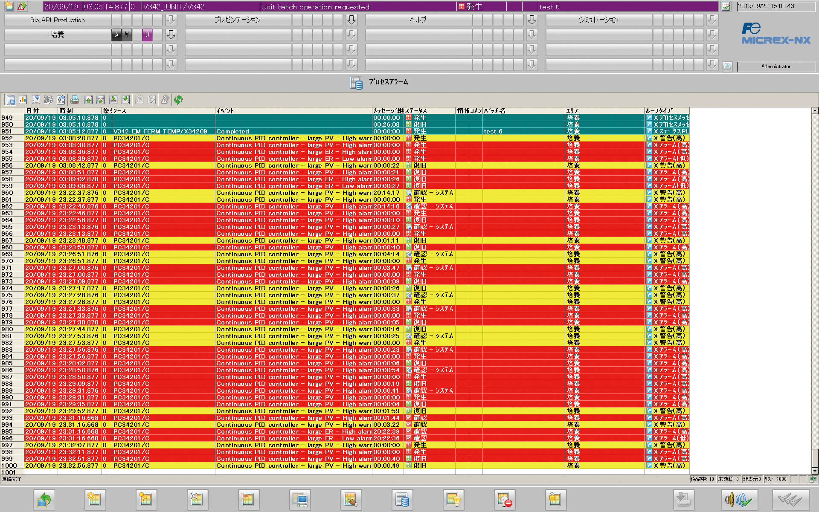Select row 951 with event 'Completed'
This screenshot has height=512, width=819.
(345, 131)
